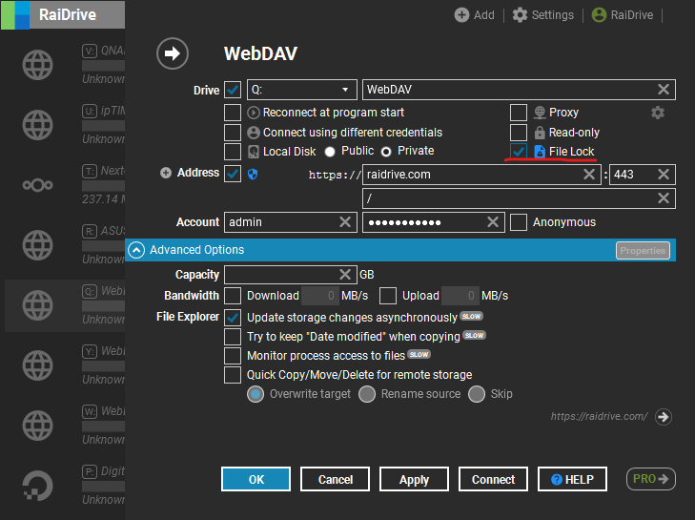Disable the File Lock checkbox
The height and width of the screenshot is (520, 695).
pos(519,152)
